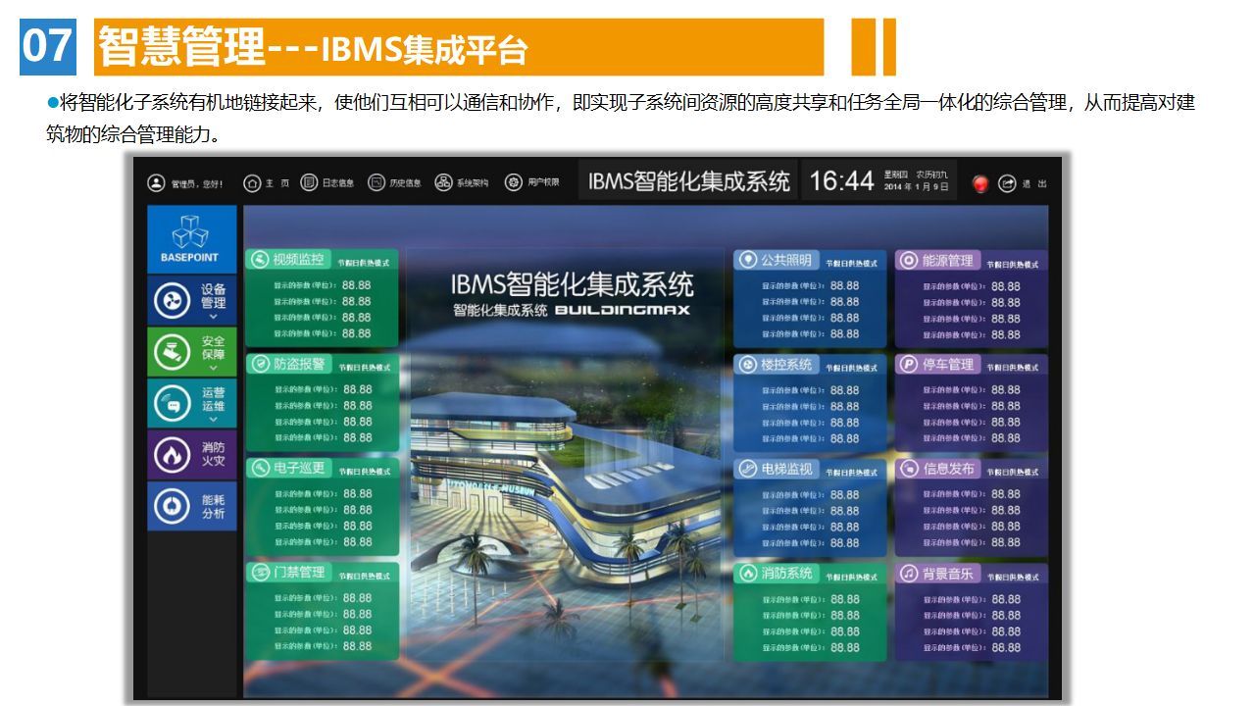
Task: Open the 公共照明 panel title
Action: click(786, 261)
